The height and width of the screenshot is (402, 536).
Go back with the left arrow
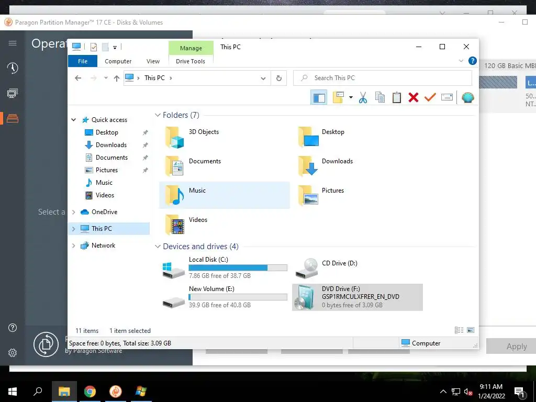pyautogui.click(x=78, y=79)
